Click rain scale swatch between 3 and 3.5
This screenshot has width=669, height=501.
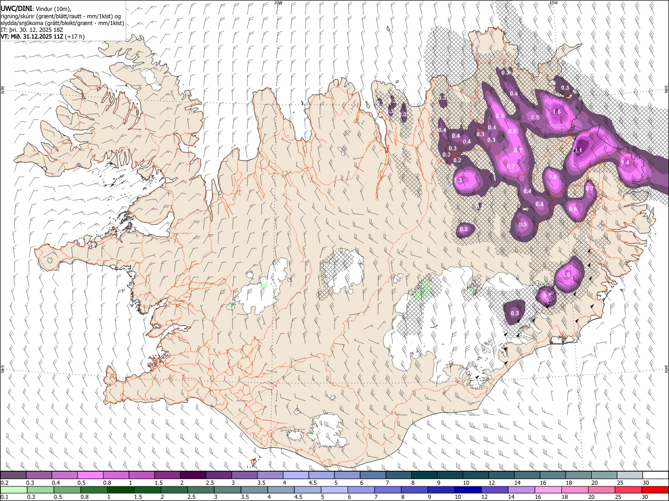pos(227,490)
